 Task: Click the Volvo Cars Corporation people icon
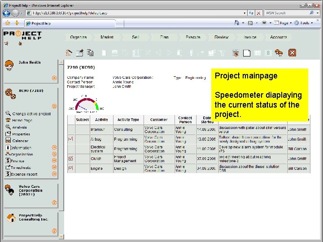click(x=9, y=190)
